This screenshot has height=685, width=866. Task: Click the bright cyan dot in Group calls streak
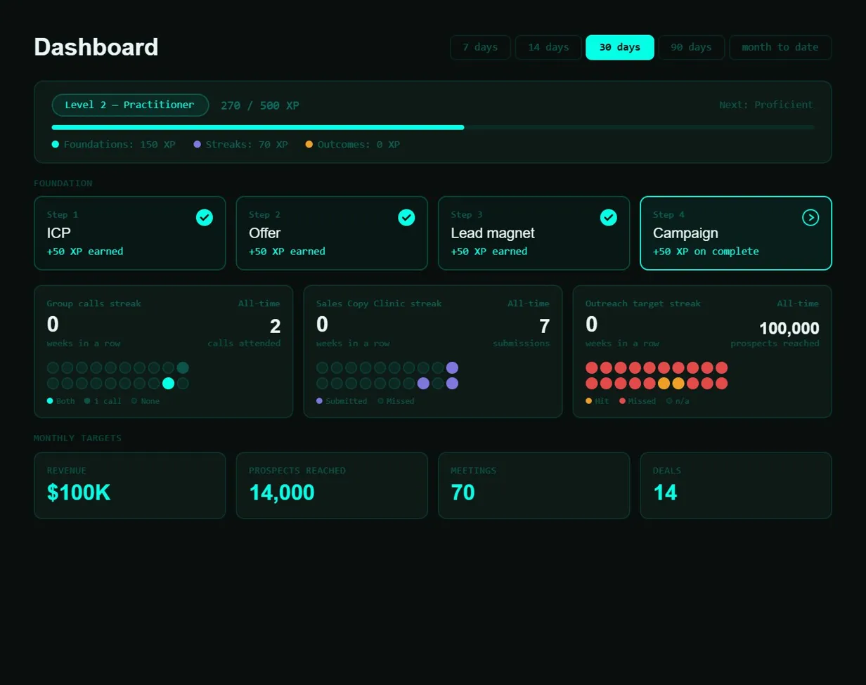click(x=168, y=384)
